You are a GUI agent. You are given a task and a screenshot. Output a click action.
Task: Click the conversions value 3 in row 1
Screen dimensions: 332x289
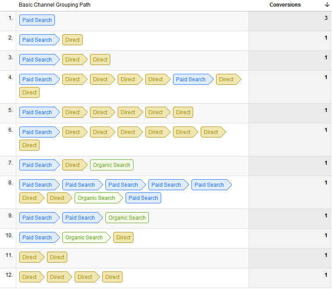tap(326, 18)
